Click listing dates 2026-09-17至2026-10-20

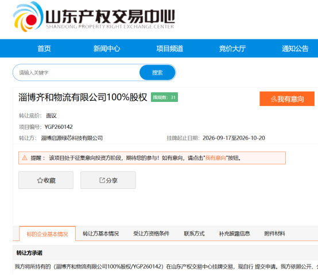234,138
